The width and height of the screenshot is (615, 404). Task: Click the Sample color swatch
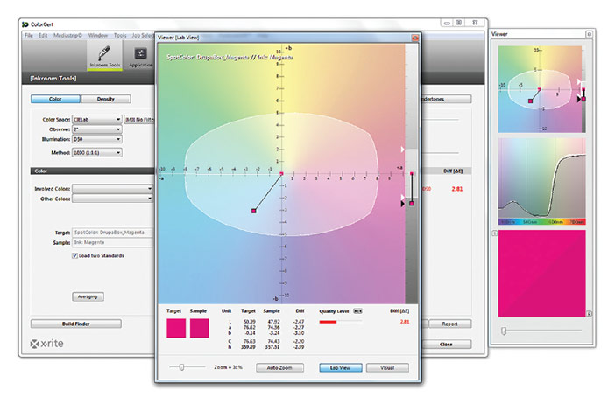click(x=199, y=328)
